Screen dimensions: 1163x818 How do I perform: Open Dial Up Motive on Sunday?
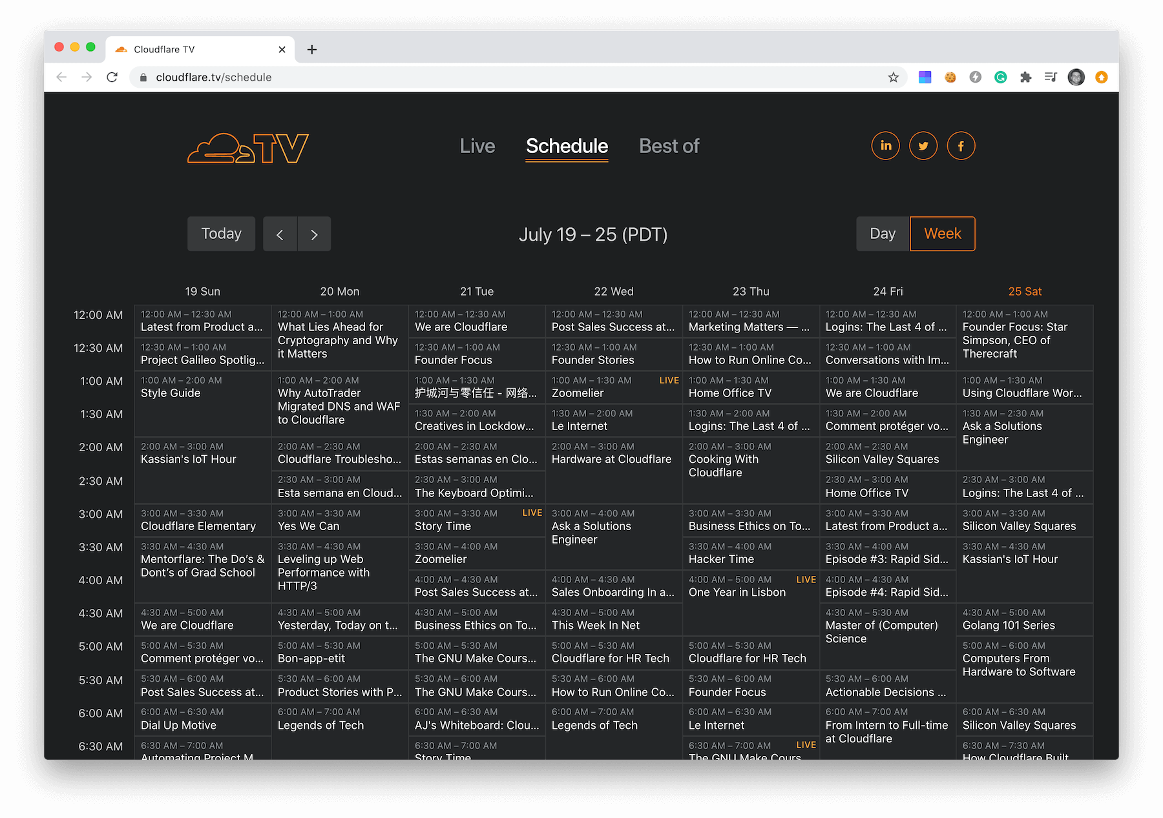click(x=202, y=719)
